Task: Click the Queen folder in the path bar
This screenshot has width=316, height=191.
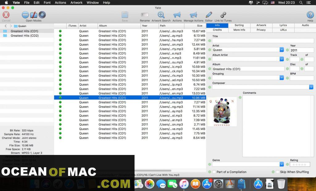Action: (20, 26)
